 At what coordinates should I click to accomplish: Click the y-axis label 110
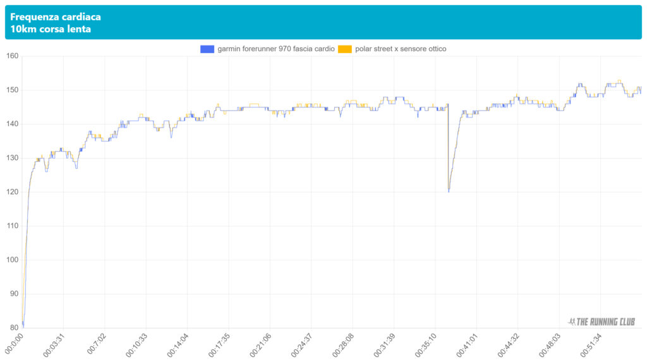point(12,226)
